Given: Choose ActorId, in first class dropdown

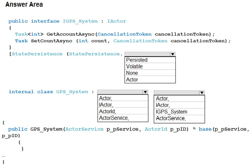Looking at the screenshot, I should [x=123, y=111].
